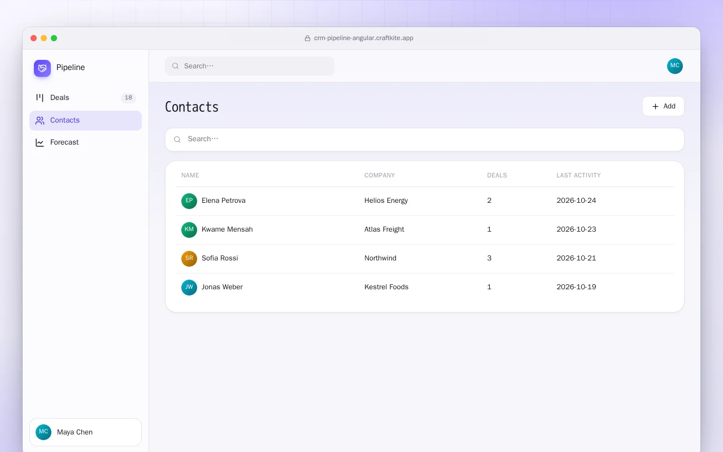Image resolution: width=723 pixels, height=452 pixels.
Task: Select the Jonas Weber name
Action: [222, 287]
